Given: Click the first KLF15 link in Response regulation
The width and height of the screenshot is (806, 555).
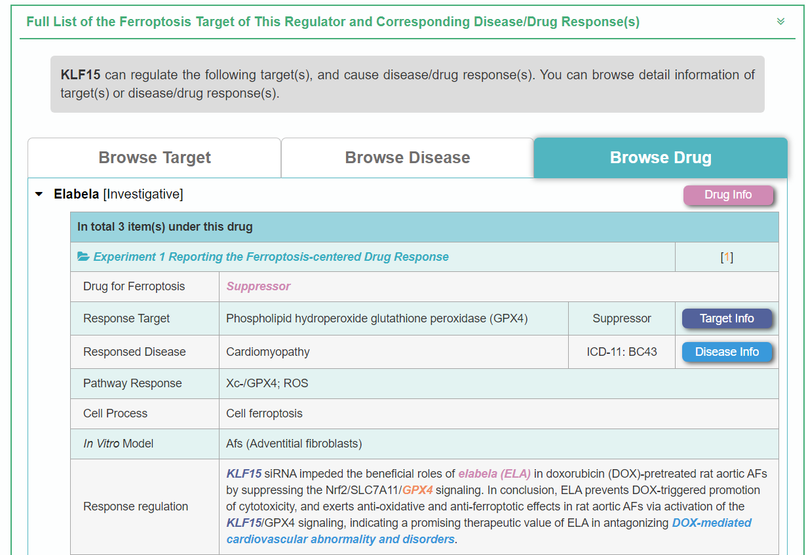Looking at the screenshot, I should pyautogui.click(x=244, y=474).
